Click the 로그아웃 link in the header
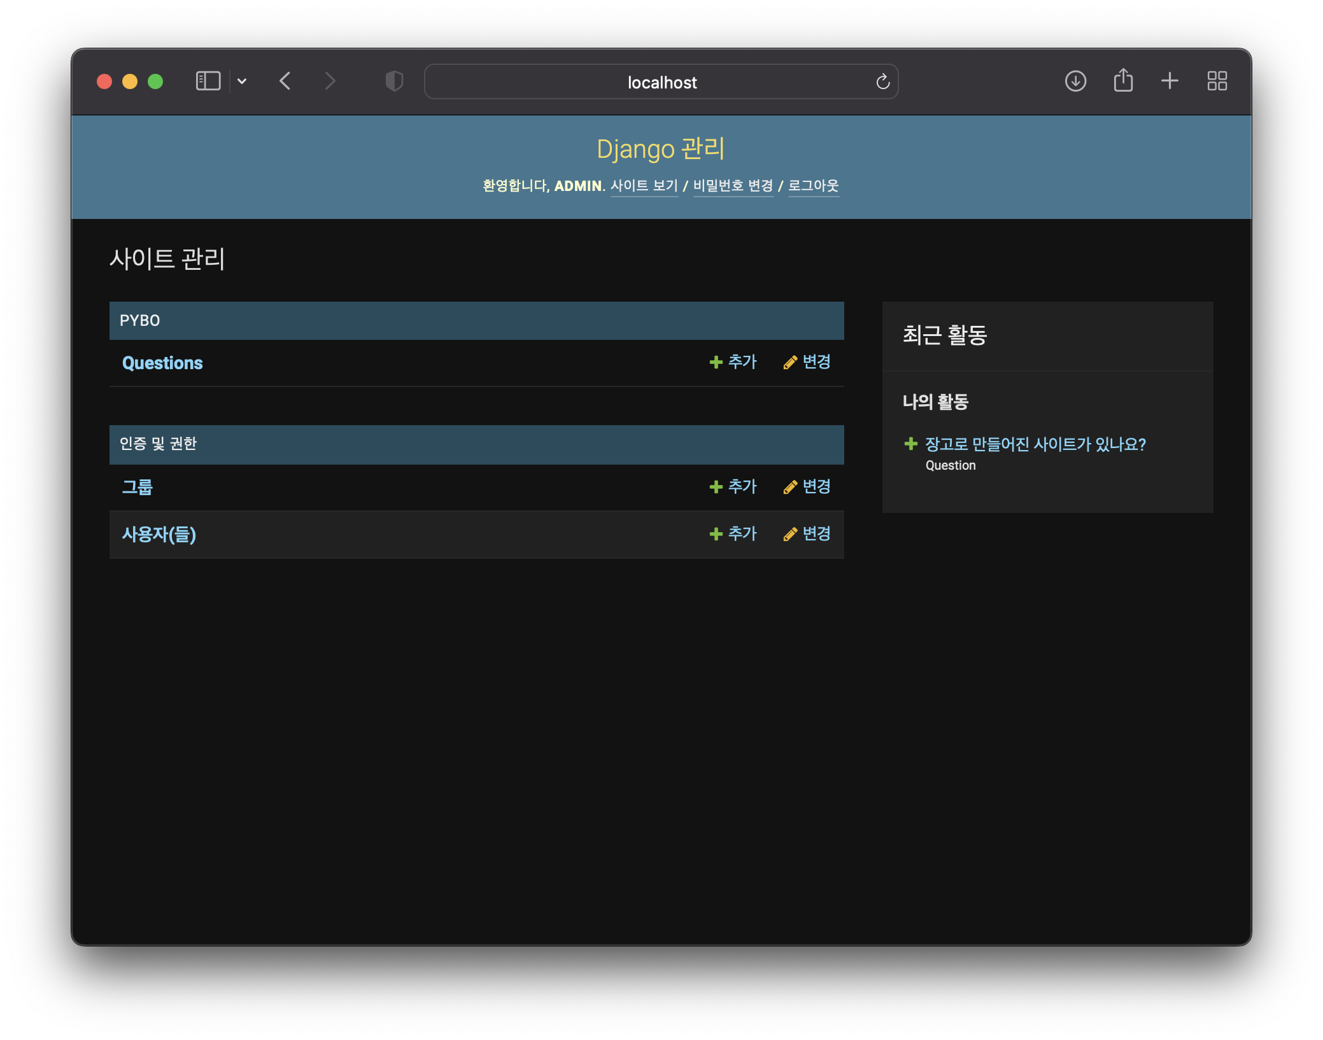1323x1040 pixels. 813,186
